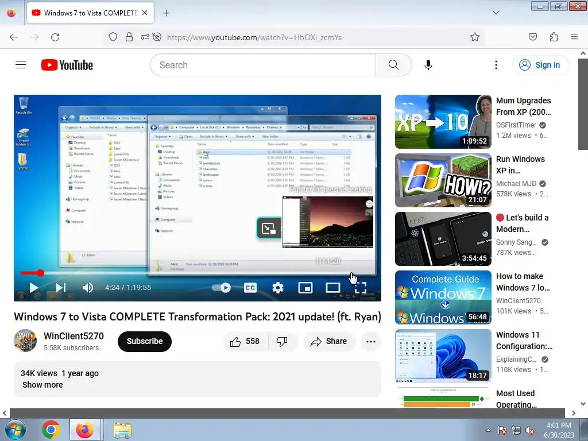Viewport: 588px width, 441px height.
Task: Open Mum Upgrades From XP video thumbnail
Action: [443, 122]
